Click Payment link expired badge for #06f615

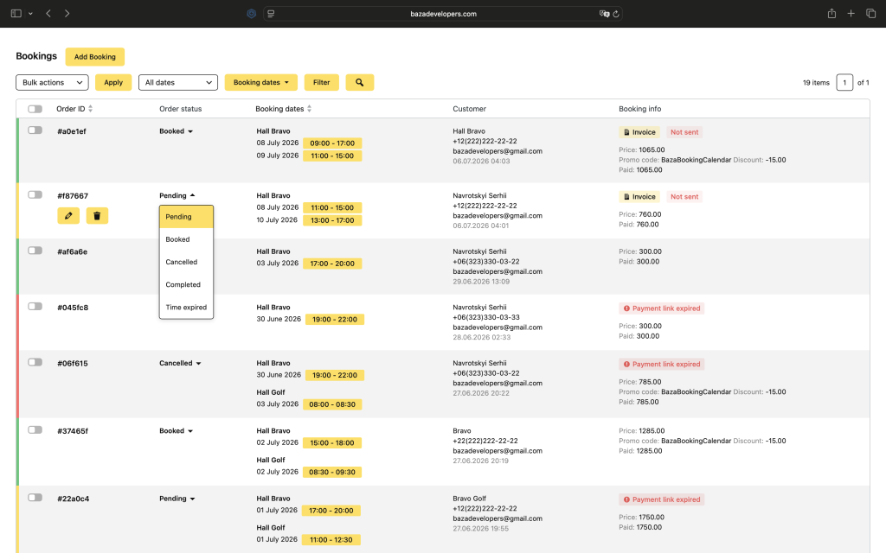point(661,365)
